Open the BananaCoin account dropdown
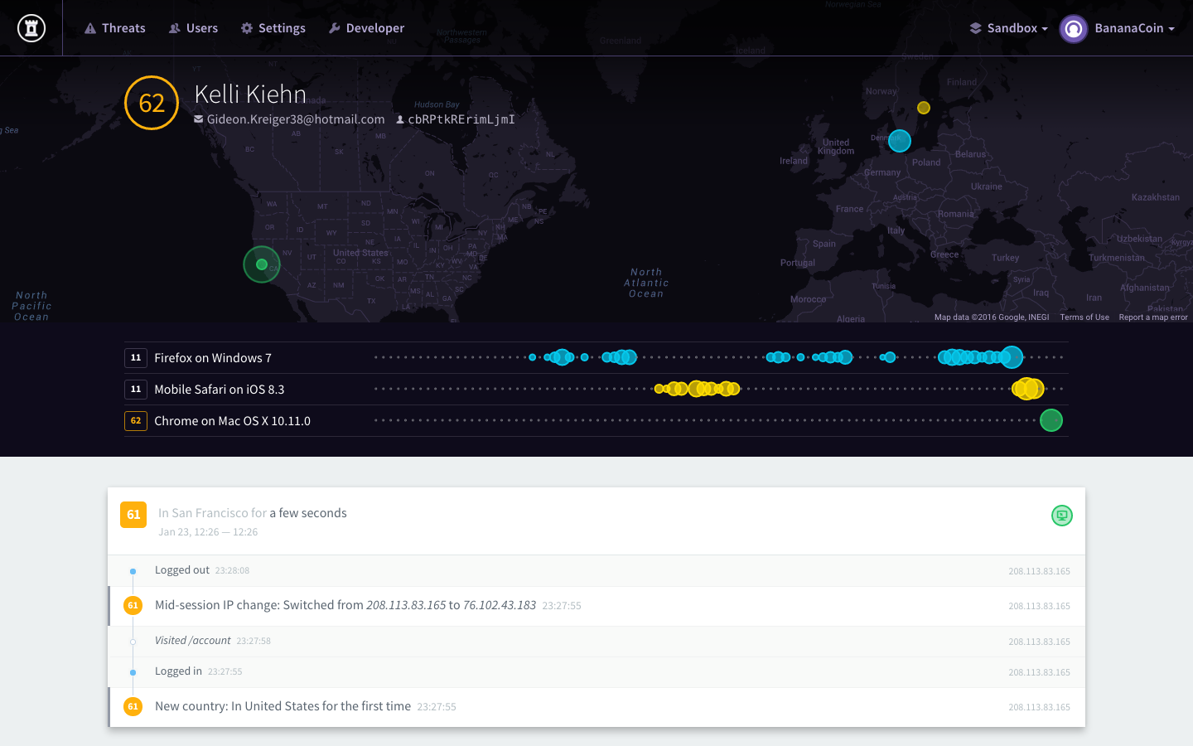Screen dimensions: 1193x746 tap(1133, 28)
